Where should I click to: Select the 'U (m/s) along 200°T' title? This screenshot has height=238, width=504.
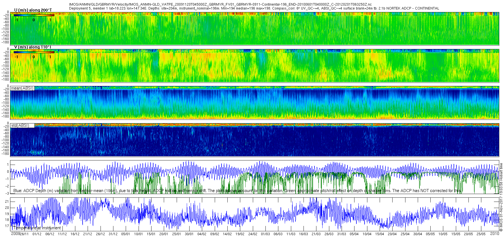coord(33,10)
